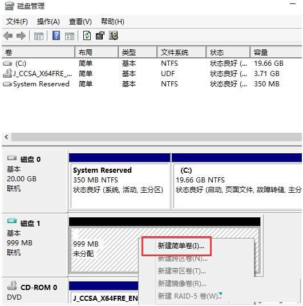Click NTFS cell in System Reserved row
The height and width of the screenshot is (306, 303).
(169, 84)
